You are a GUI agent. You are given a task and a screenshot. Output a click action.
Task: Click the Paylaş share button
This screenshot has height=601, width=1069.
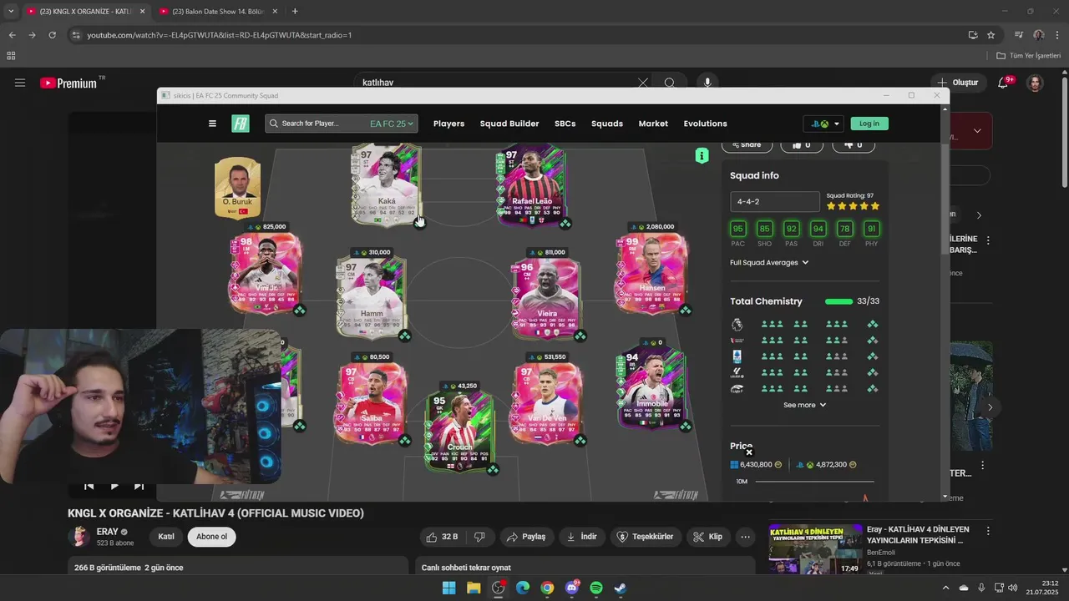tap(526, 537)
